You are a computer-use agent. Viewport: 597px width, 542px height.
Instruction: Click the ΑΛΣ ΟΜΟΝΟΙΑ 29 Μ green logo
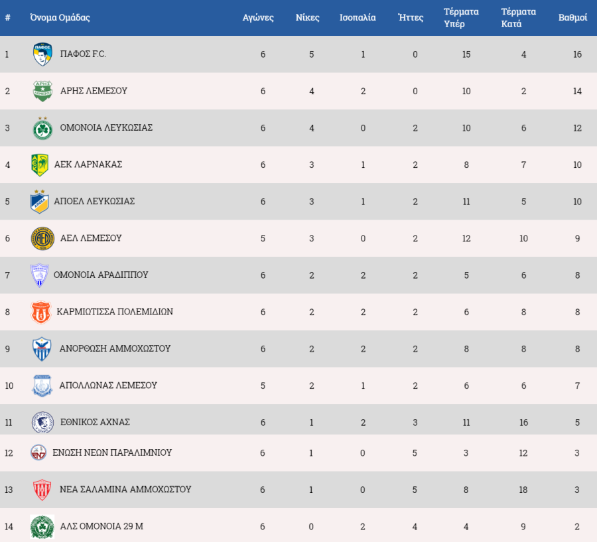[42, 527]
